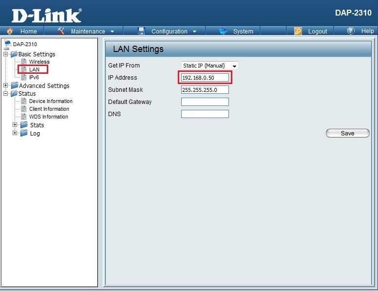Viewport: 378px width, 291px height.
Task: Select IPv6 in the settings tree
Action: (x=34, y=77)
